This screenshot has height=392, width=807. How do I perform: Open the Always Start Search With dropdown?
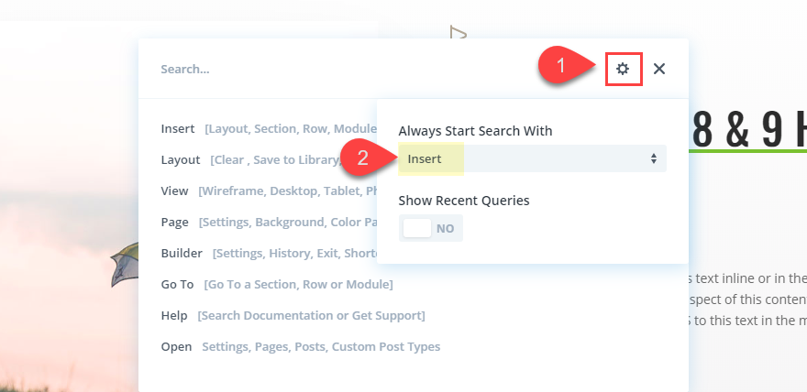pos(532,158)
